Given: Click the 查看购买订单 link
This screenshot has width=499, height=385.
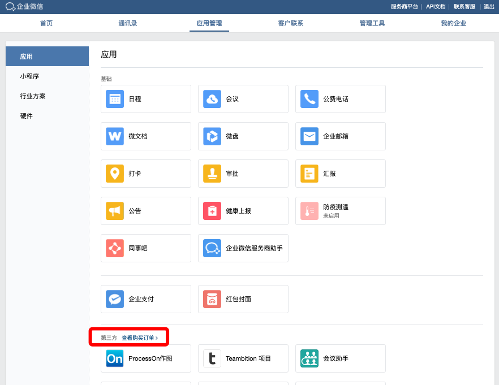Looking at the screenshot, I should [140, 338].
